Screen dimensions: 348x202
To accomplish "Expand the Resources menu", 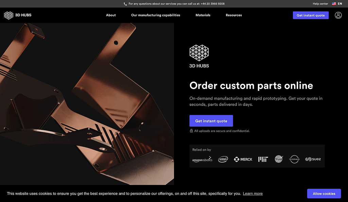I will coord(234,15).
